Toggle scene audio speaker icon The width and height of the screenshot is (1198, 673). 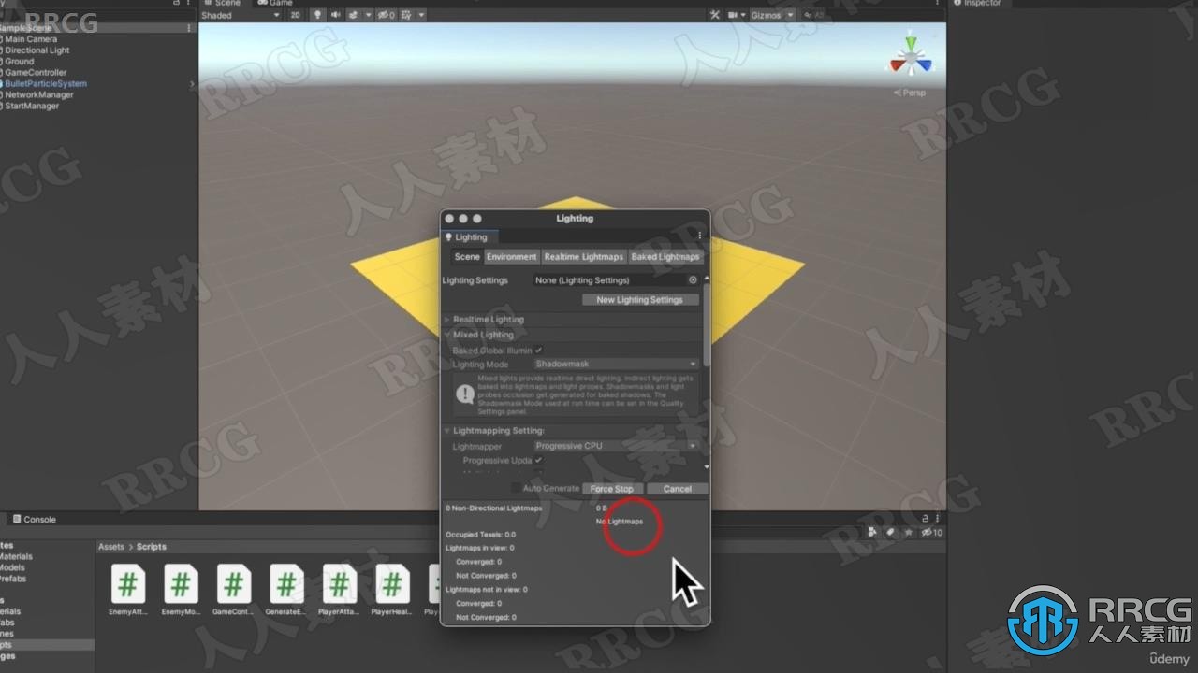335,15
